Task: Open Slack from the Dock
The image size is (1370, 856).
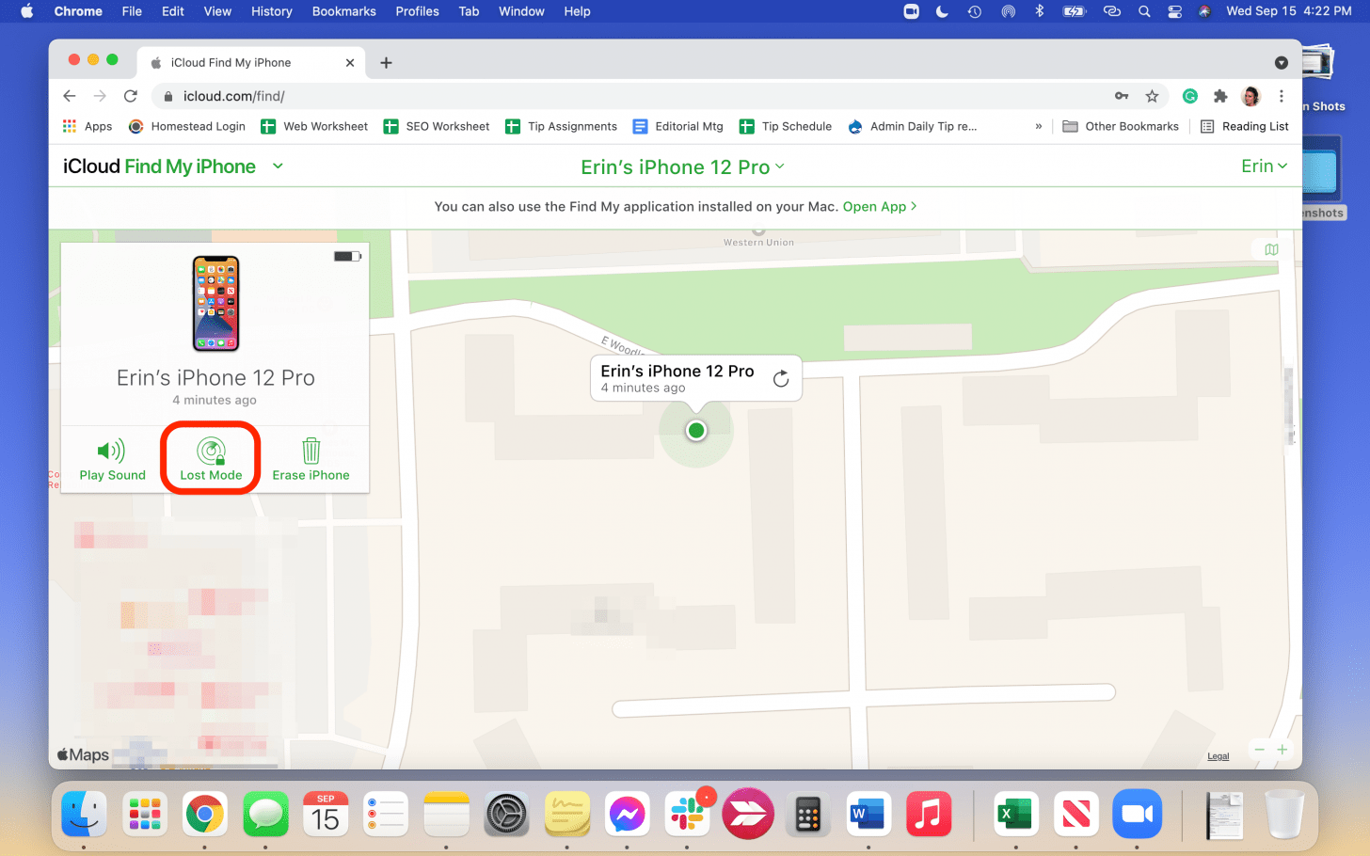Action: coord(687,815)
